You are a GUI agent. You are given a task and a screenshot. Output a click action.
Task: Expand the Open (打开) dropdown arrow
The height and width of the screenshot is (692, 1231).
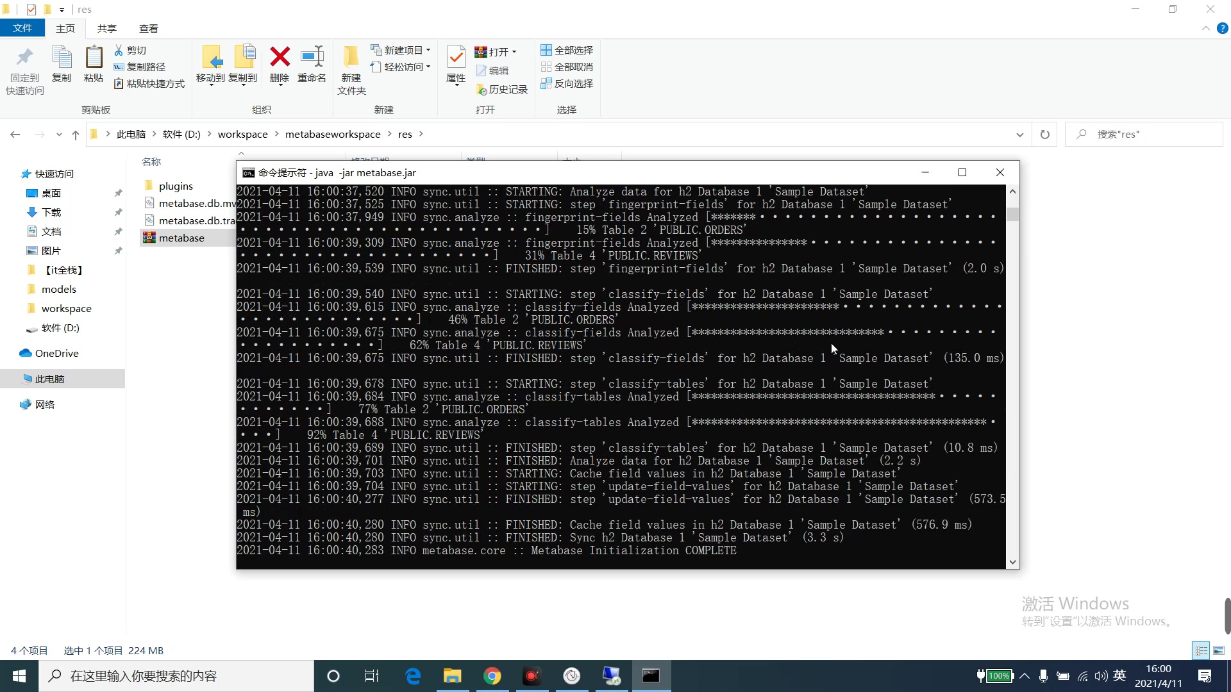[514, 52]
